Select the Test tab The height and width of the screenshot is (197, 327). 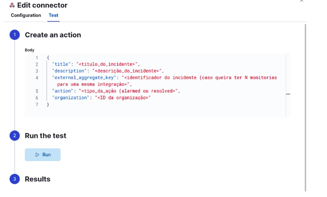pos(53,15)
